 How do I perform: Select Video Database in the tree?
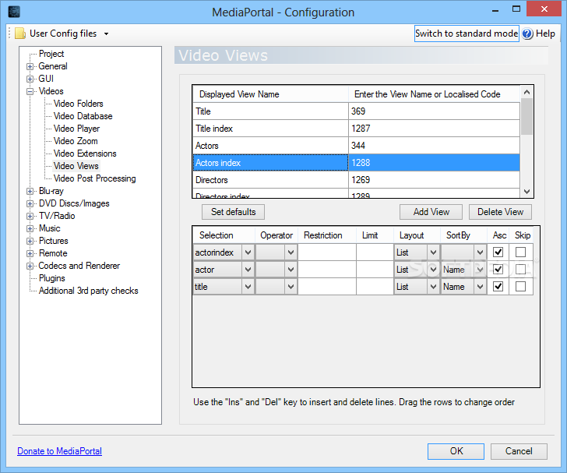point(83,116)
